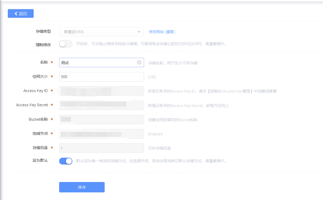Click the (GB) unit hint text
Screen dimensions: 323x200
click(x=152, y=77)
